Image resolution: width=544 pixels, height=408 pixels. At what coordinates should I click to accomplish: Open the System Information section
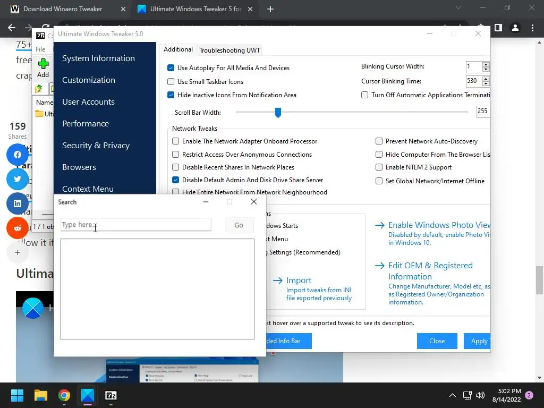[98, 58]
